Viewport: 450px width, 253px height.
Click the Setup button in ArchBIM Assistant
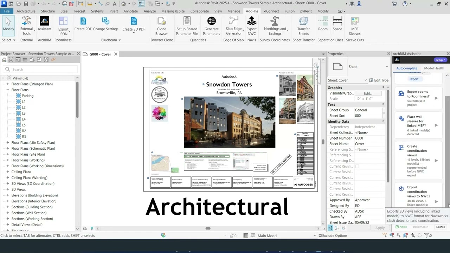[440, 60]
